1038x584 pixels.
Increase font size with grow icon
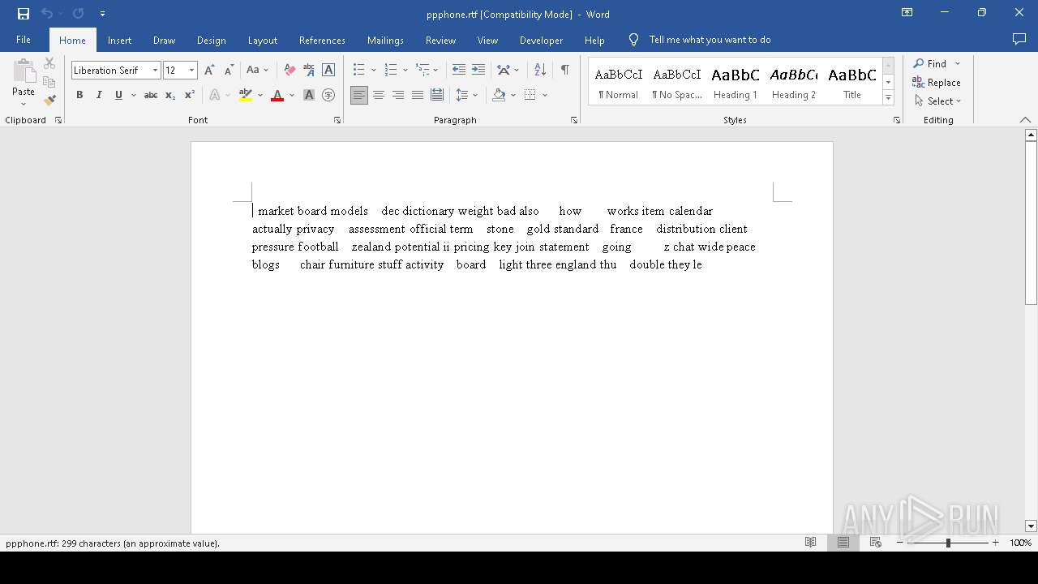(x=209, y=71)
